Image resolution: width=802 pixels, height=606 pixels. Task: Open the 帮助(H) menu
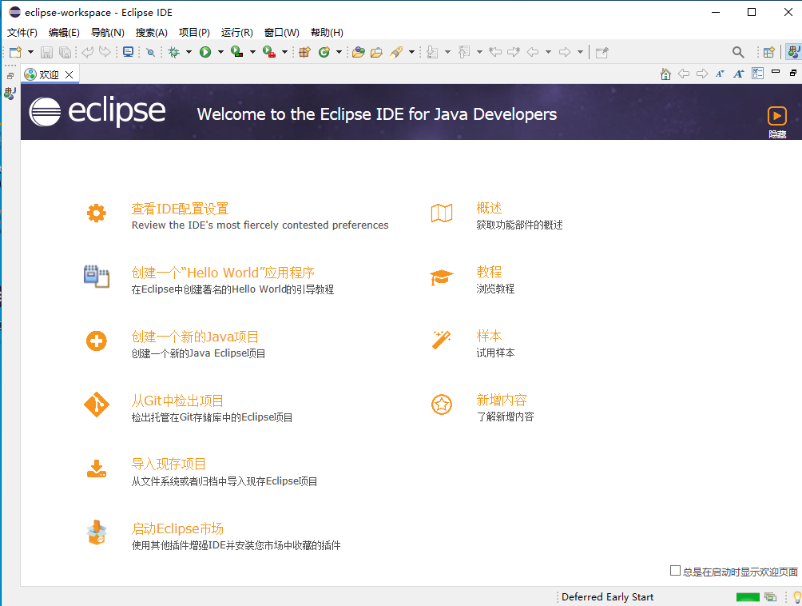(327, 33)
